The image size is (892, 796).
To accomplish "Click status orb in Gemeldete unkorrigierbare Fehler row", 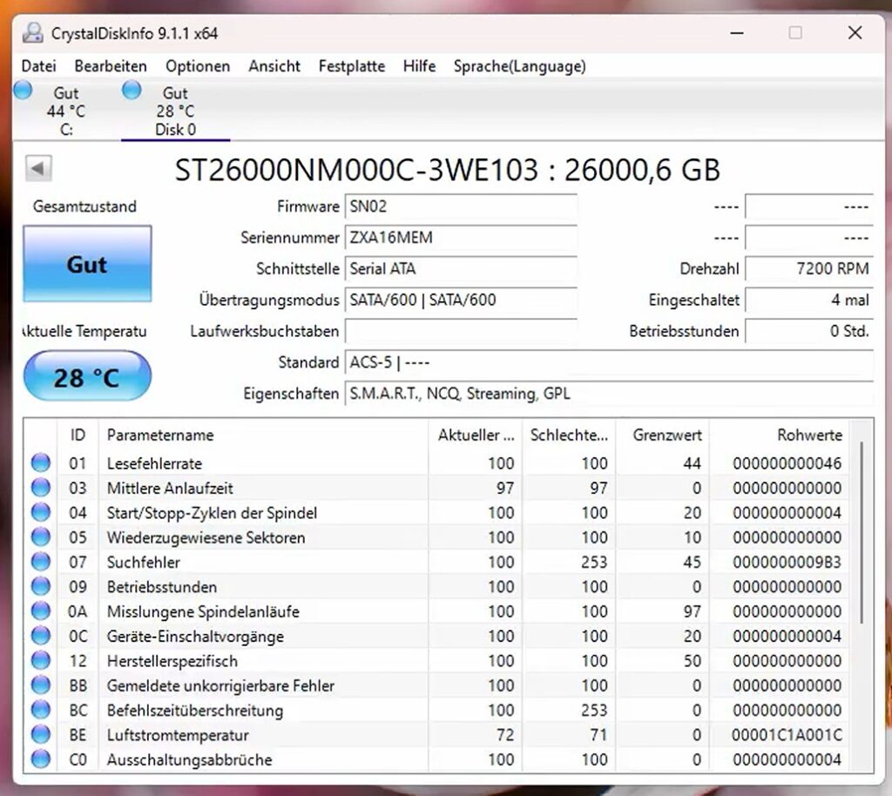I will click(40, 685).
